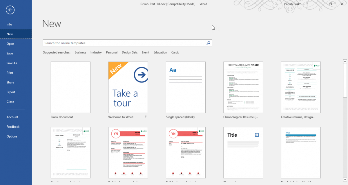Image resolution: width=348 pixels, height=185 pixels.
Task: Click the search magnifier icon
Action: tap(208, 43)
